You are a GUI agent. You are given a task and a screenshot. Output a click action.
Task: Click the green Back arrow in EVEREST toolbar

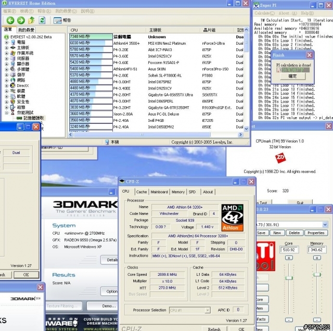pos(10,20)
